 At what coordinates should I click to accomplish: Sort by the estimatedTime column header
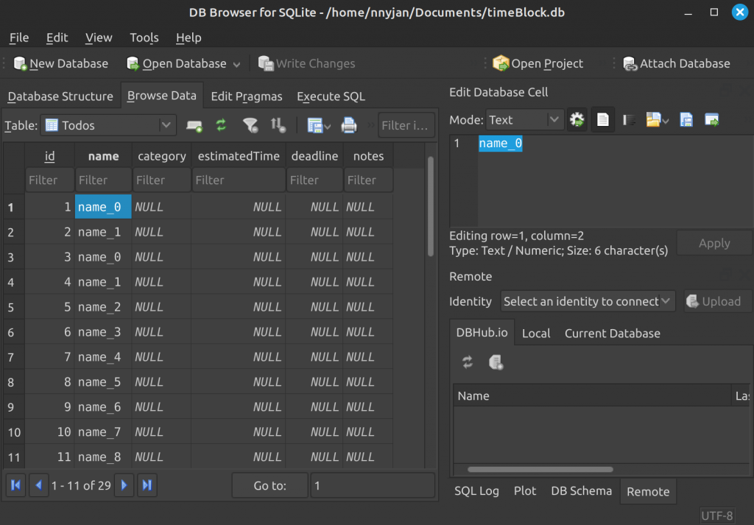(x=239, y=156)
